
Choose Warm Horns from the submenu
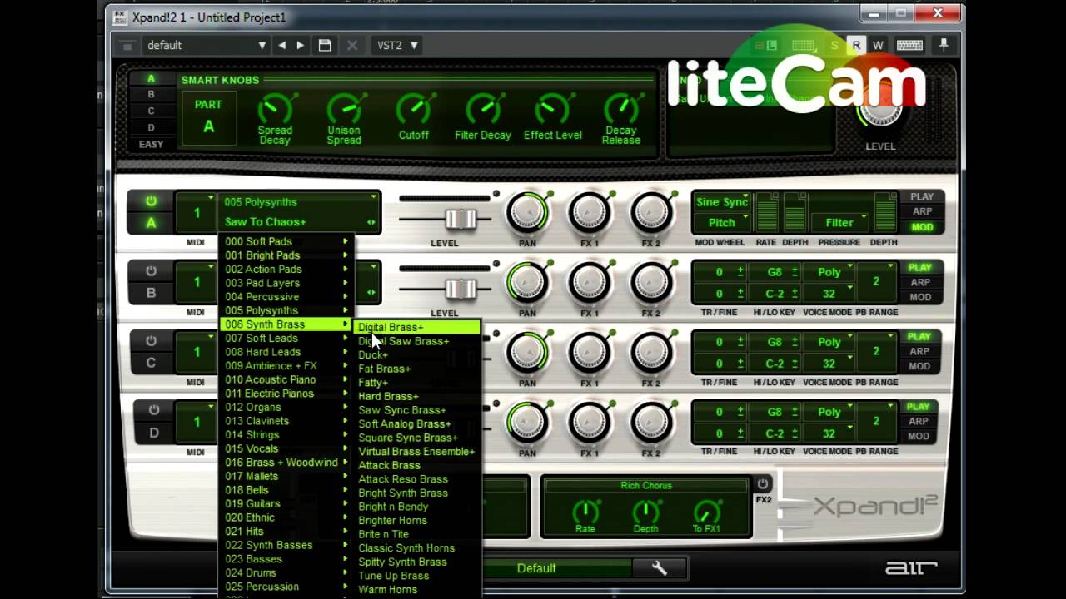416,589
